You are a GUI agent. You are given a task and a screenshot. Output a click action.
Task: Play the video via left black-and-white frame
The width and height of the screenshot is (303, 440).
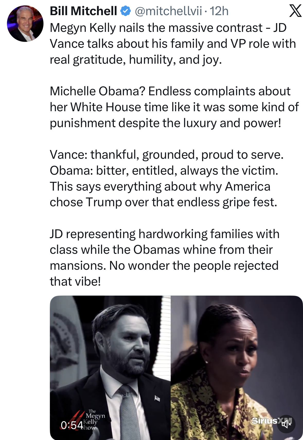coord(110,360)
